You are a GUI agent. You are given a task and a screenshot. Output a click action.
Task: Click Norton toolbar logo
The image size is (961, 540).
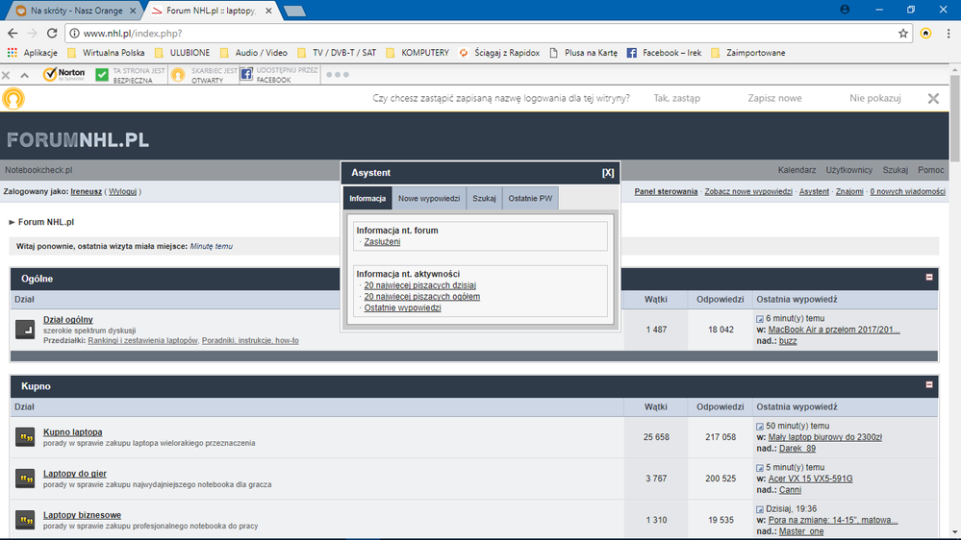coord(63,74)
